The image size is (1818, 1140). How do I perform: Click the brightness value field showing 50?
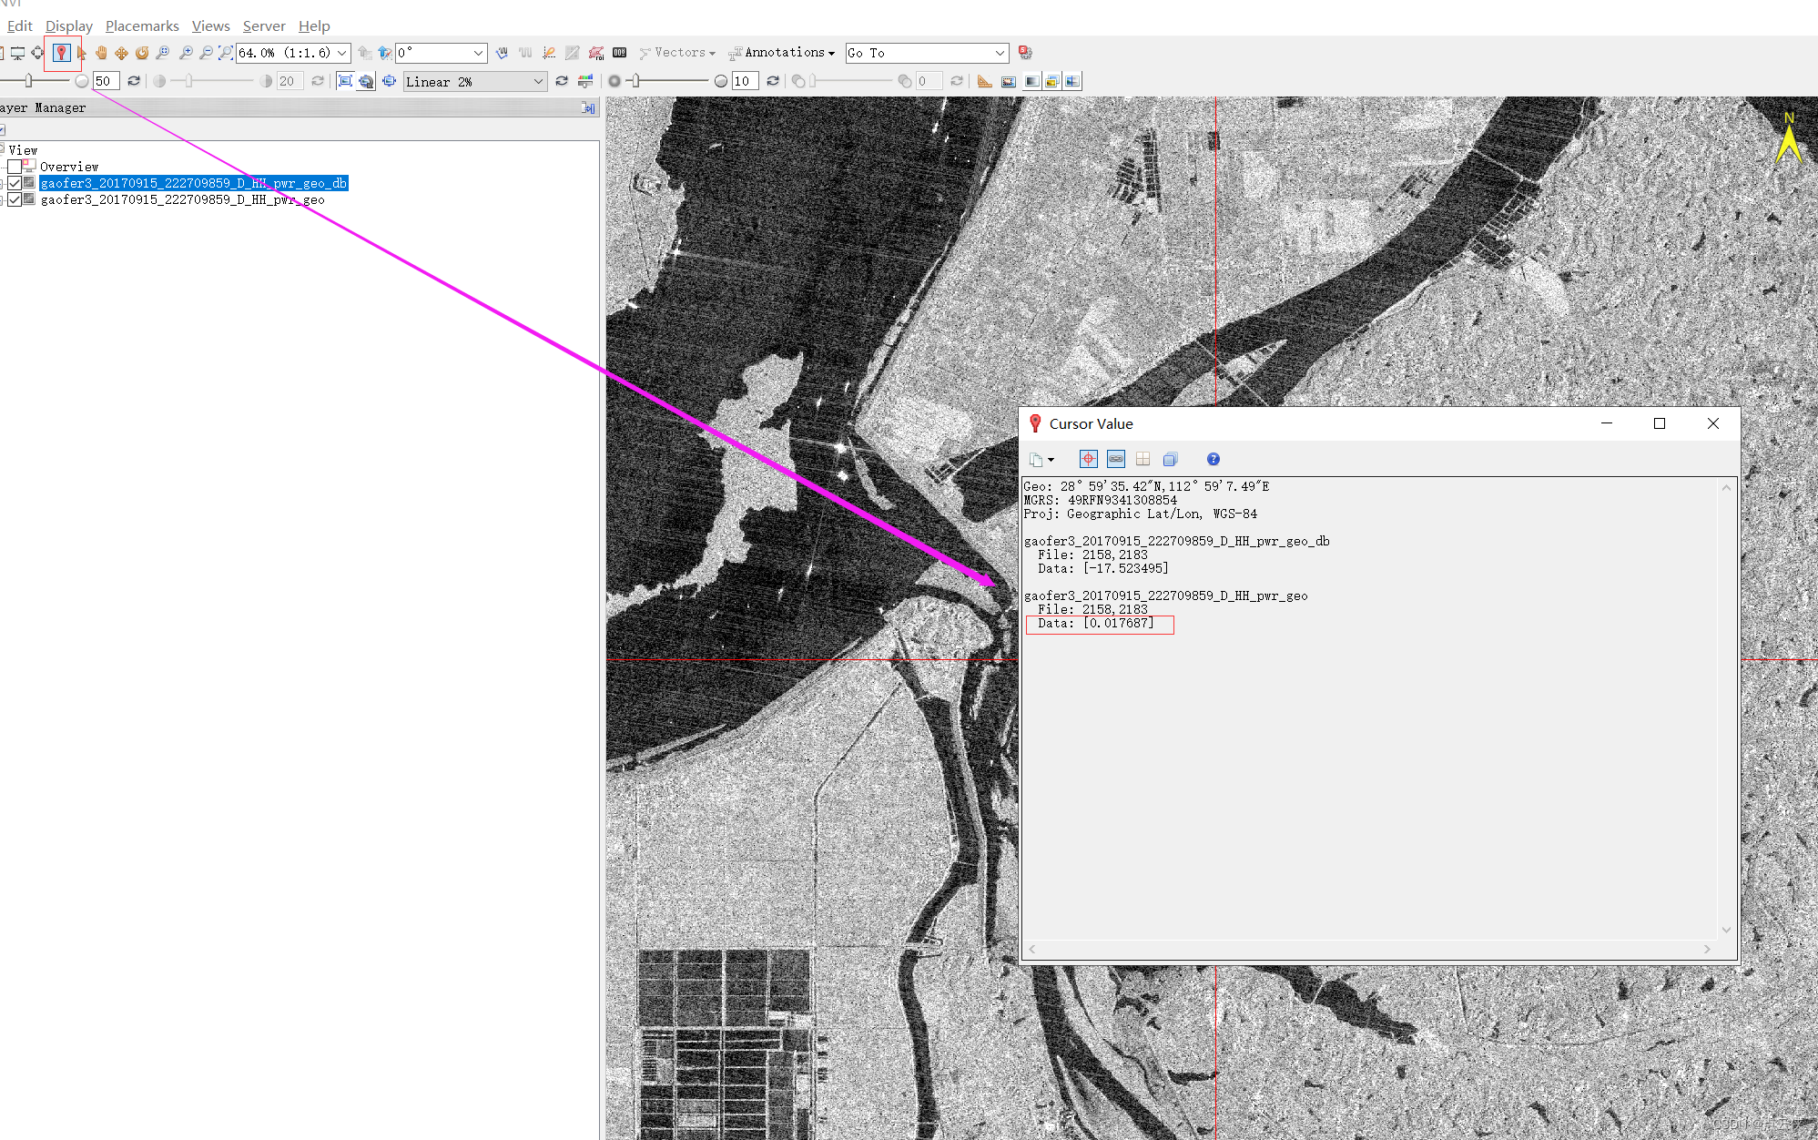[x=105, y=81]
